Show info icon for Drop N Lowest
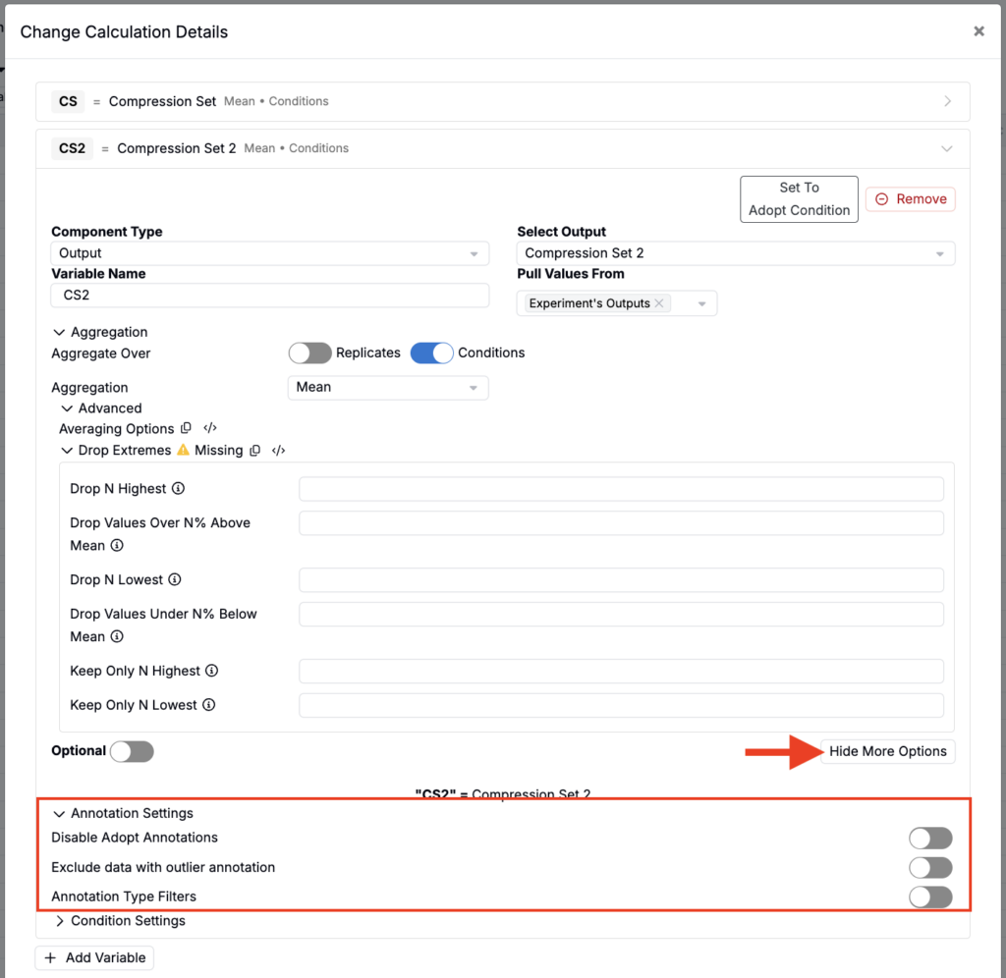 click(175, 579)
